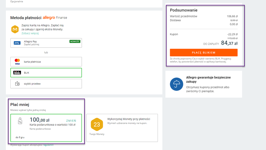Click the BLIK logo icon

click(x=17, y=73)
